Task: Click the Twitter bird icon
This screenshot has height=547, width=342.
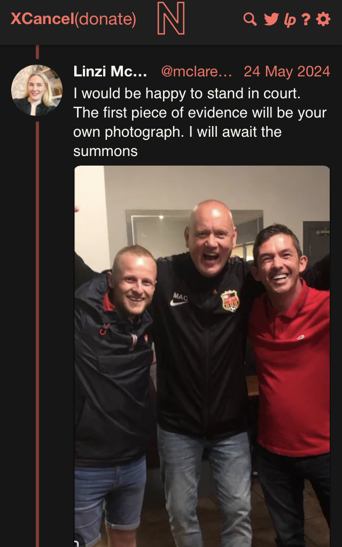Action: (271, 19)
